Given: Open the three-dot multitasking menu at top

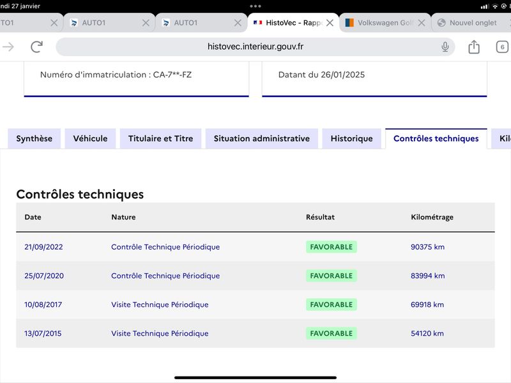Looking at the screenshot, I should 255,6.
